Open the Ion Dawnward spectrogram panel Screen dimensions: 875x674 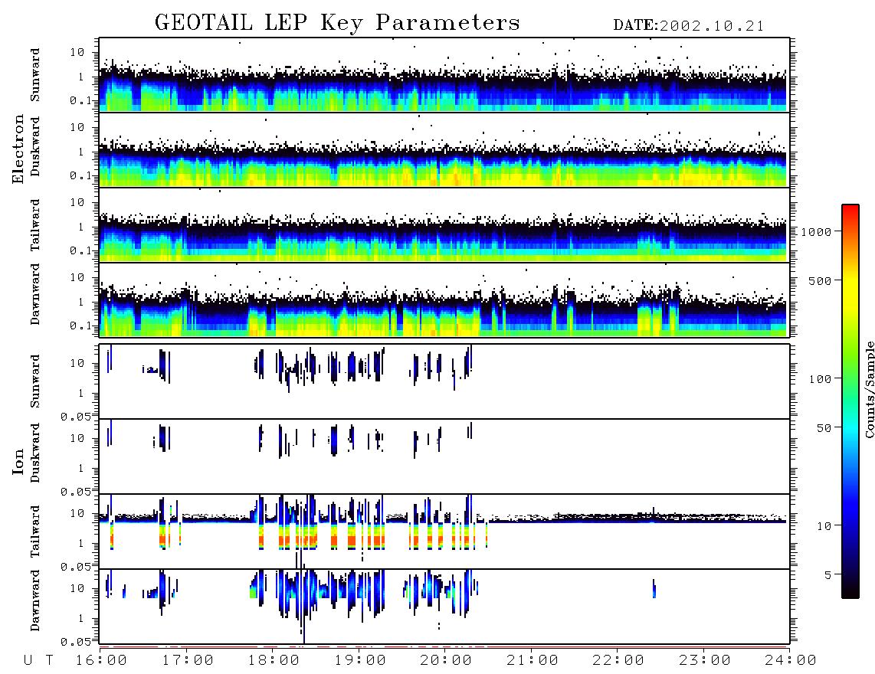click(444, 606)
